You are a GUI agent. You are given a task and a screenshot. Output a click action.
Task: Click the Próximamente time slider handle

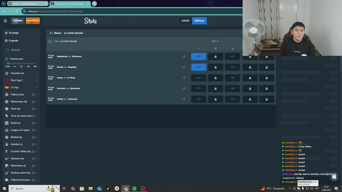pyautogui.click(x=8, y=63)
